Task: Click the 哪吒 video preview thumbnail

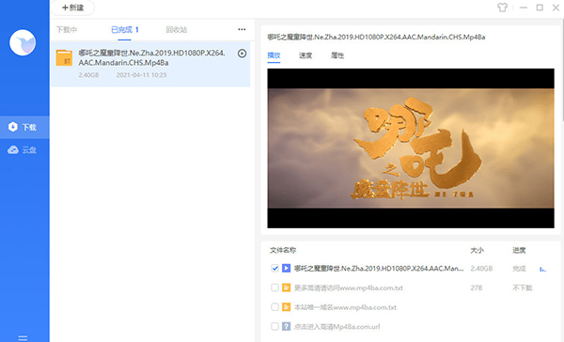Action: coord(411,148)
